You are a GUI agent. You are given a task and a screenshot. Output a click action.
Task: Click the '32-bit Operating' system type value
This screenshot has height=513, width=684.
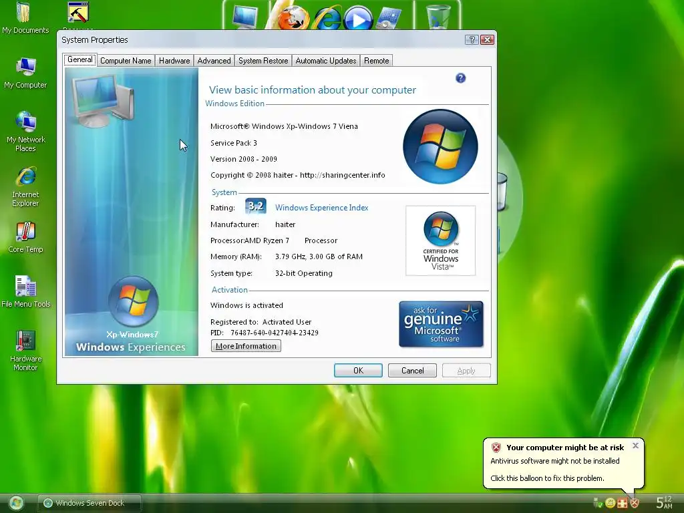(x=304, y=273)
